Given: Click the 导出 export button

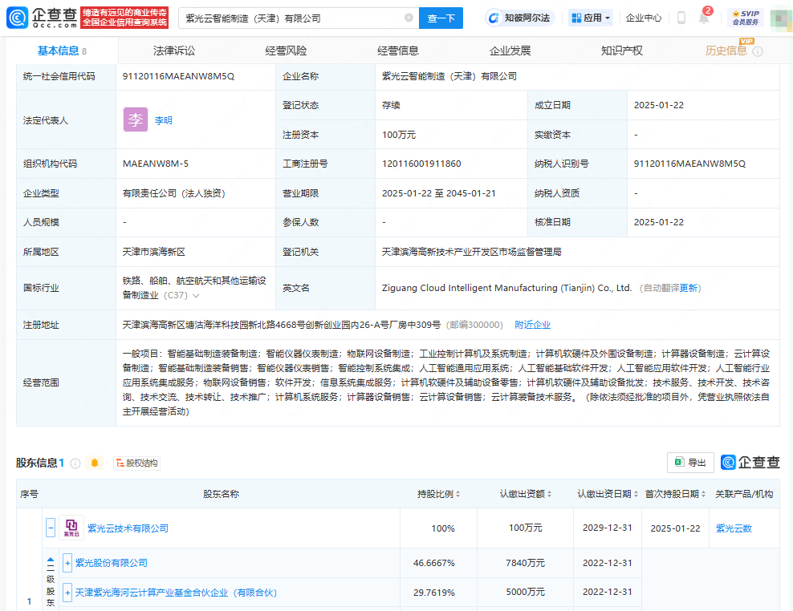Looking at the screenshot, I should click(690, 463).
